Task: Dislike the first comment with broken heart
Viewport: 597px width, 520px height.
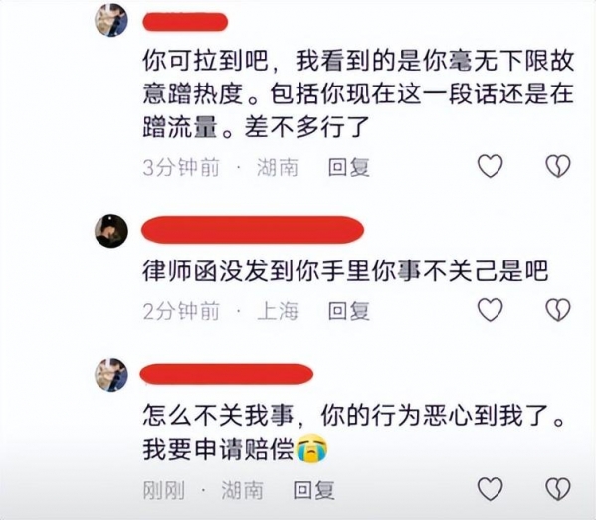Action: click(x=558, y=166)
